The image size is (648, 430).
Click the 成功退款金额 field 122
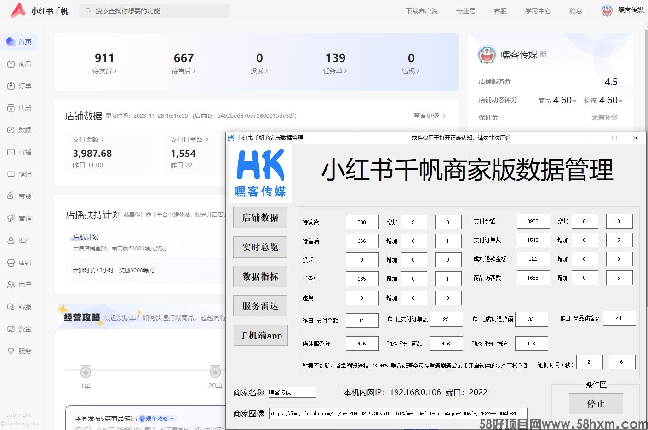(533, 259)
